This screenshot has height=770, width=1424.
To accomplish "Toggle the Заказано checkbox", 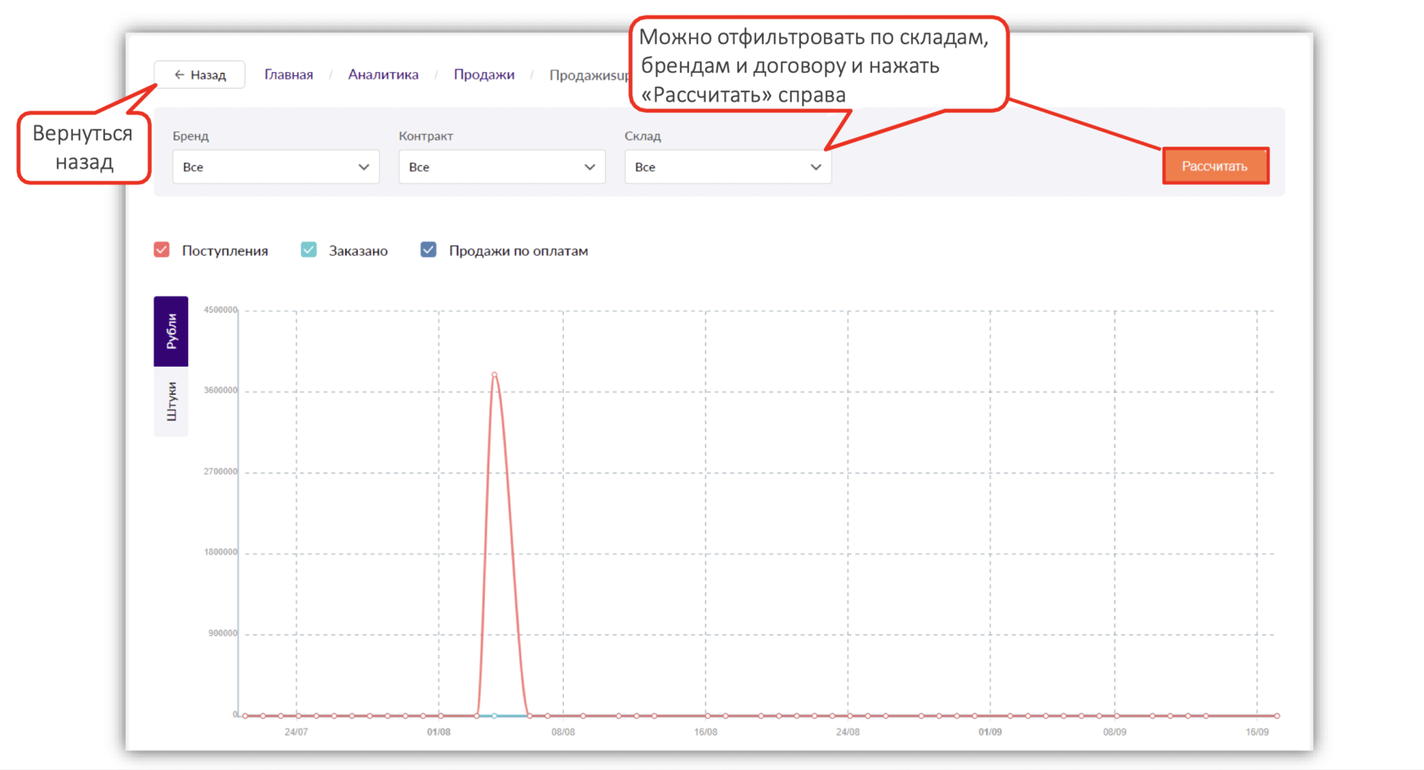I will 309,250.
